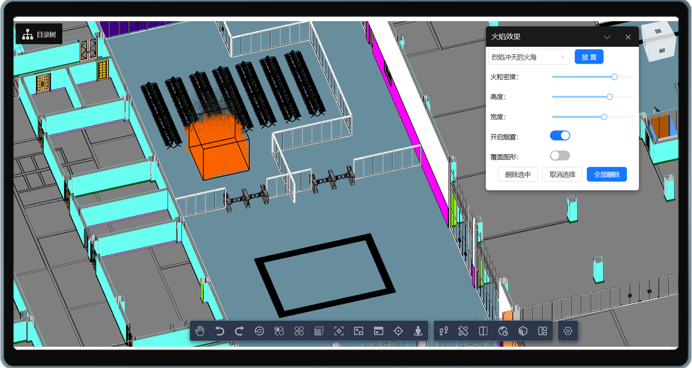Click the 顶 face of view cube
This screenshot has height=368, width=692.
pyautogui.click(x=658, y=32)
